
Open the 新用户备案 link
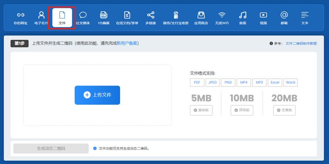pyautogui.click(x=127, y=44)
